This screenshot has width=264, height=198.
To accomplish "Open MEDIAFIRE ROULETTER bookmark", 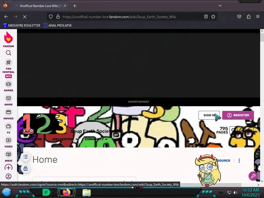I will pyautogui.click(x=22, y=26).
